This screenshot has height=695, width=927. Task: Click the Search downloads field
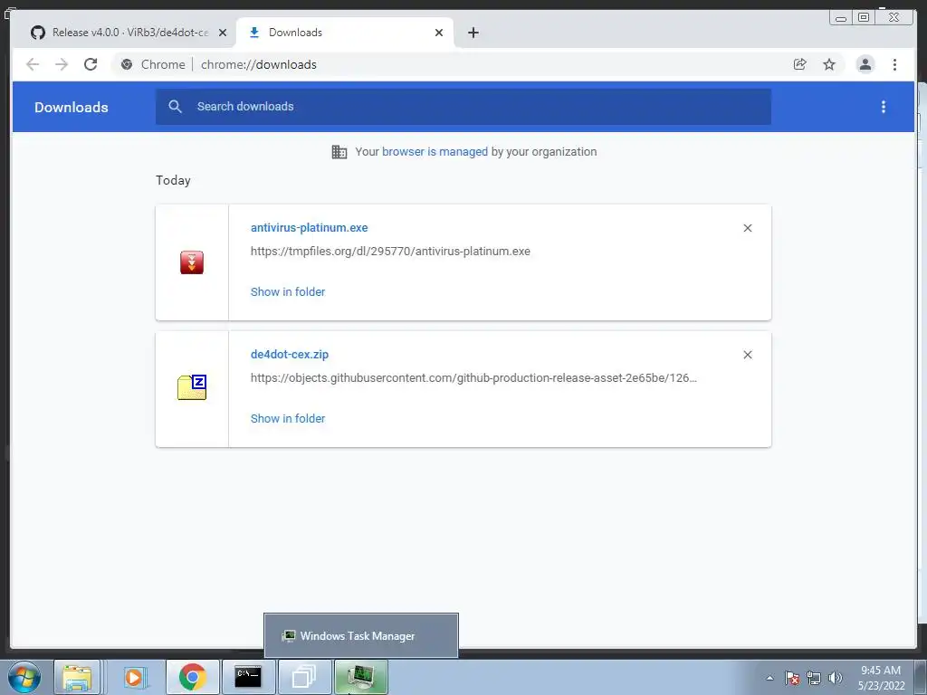point(463,107)
